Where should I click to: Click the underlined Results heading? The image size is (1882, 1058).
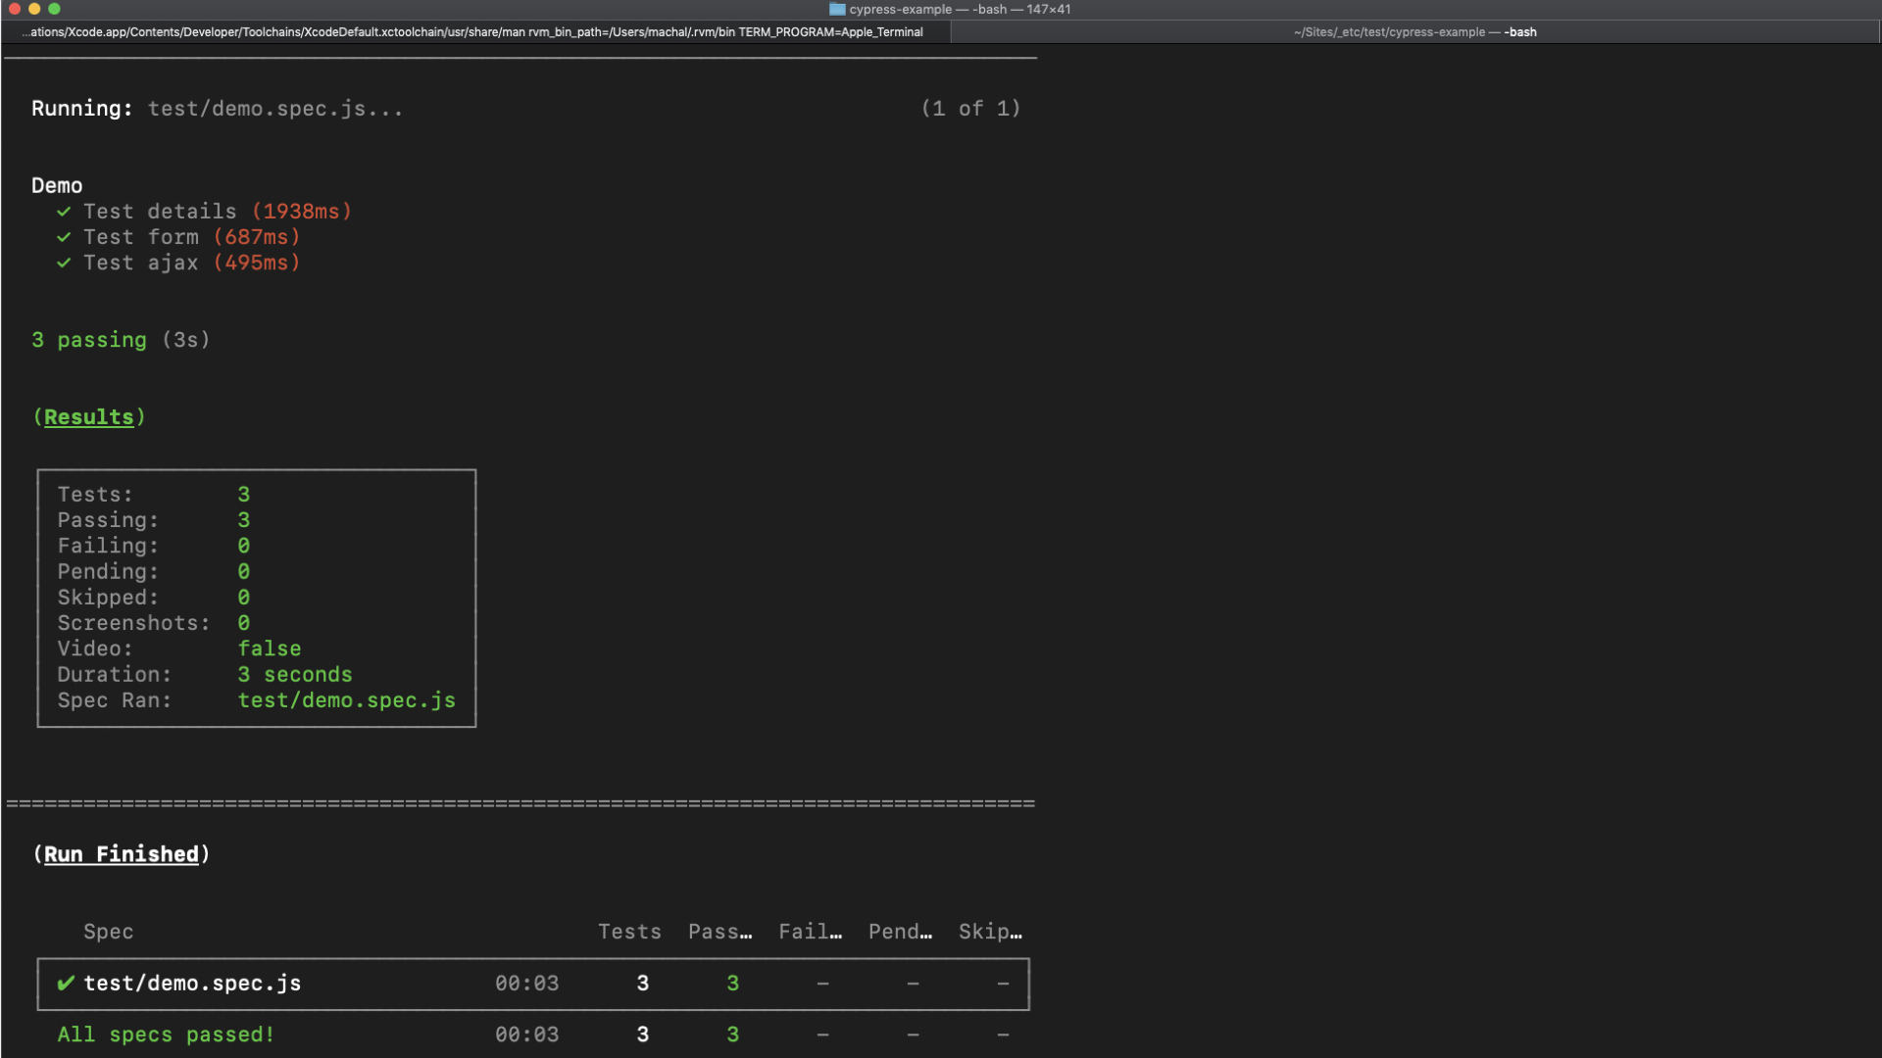click(x=88, y=417)
